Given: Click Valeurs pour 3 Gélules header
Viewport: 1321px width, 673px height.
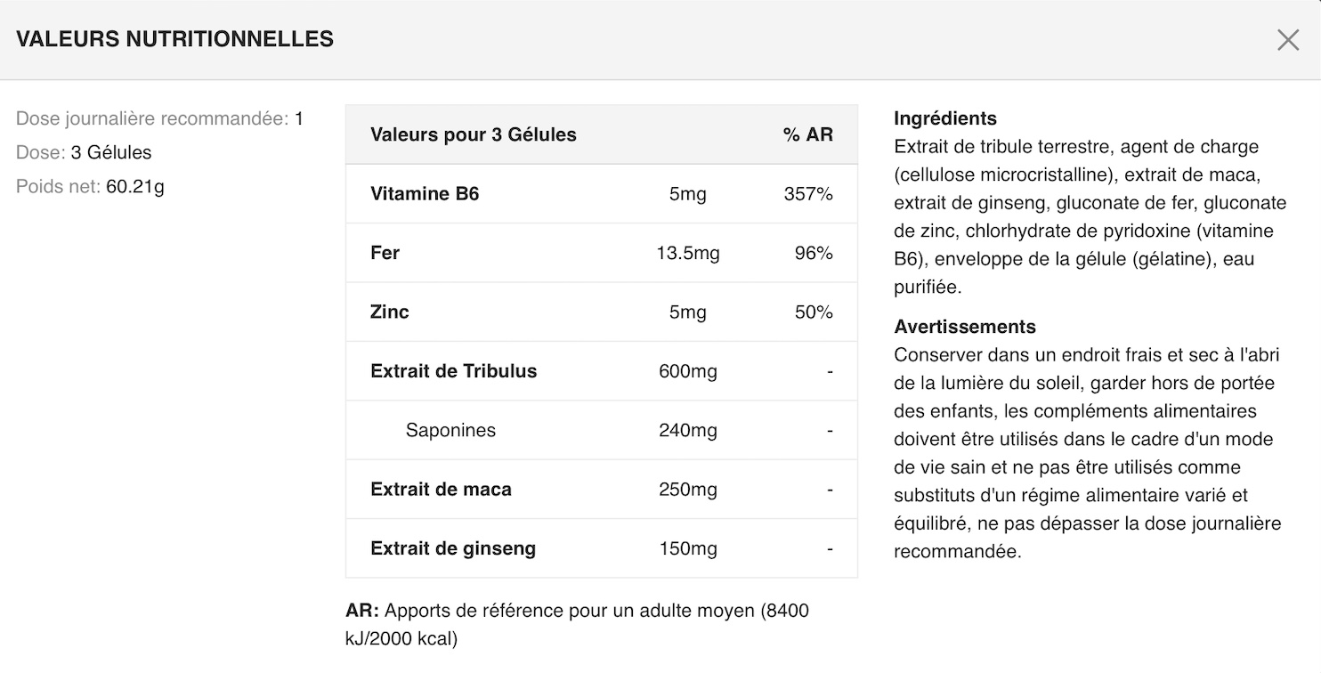Looking at the screenshot, I should click(x=474, y=134).
